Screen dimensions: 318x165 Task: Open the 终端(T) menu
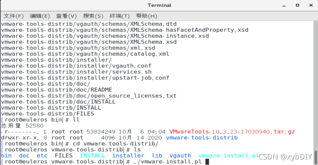119,16
